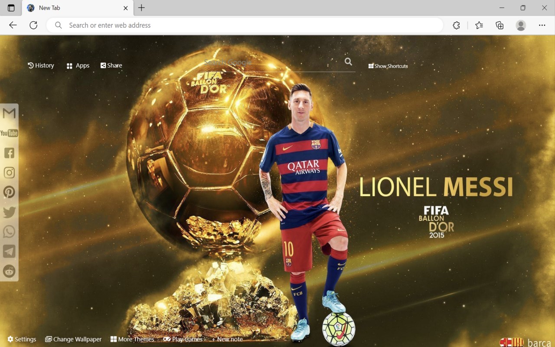Open YouTube from the sidebar
Image resolution: width=555 pixels, height=347 pixels.
(9, 133)
